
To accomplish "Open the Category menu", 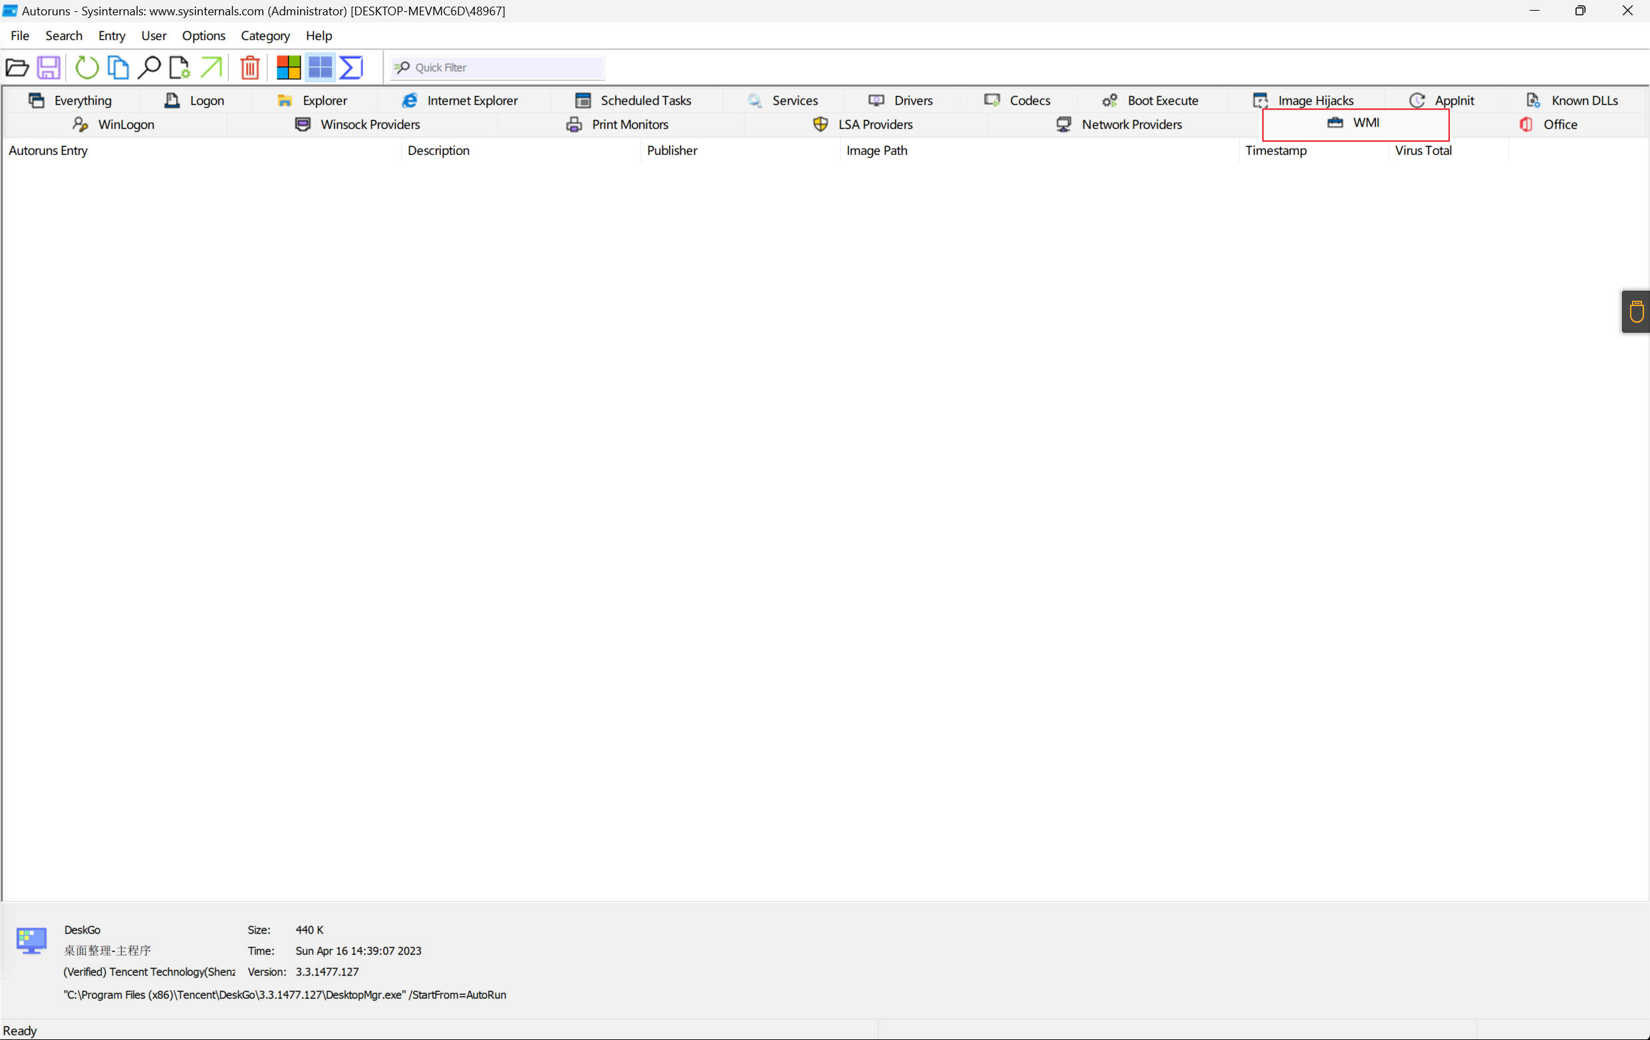I will point(265,36).
